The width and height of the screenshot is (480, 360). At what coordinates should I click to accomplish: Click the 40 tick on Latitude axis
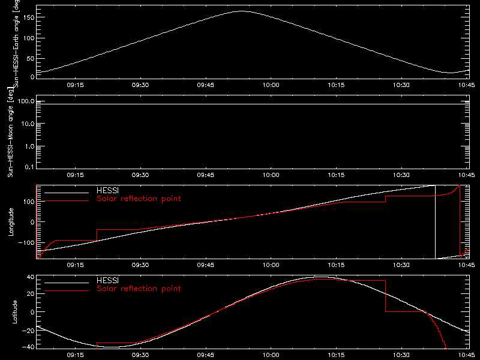pos(31,277)
